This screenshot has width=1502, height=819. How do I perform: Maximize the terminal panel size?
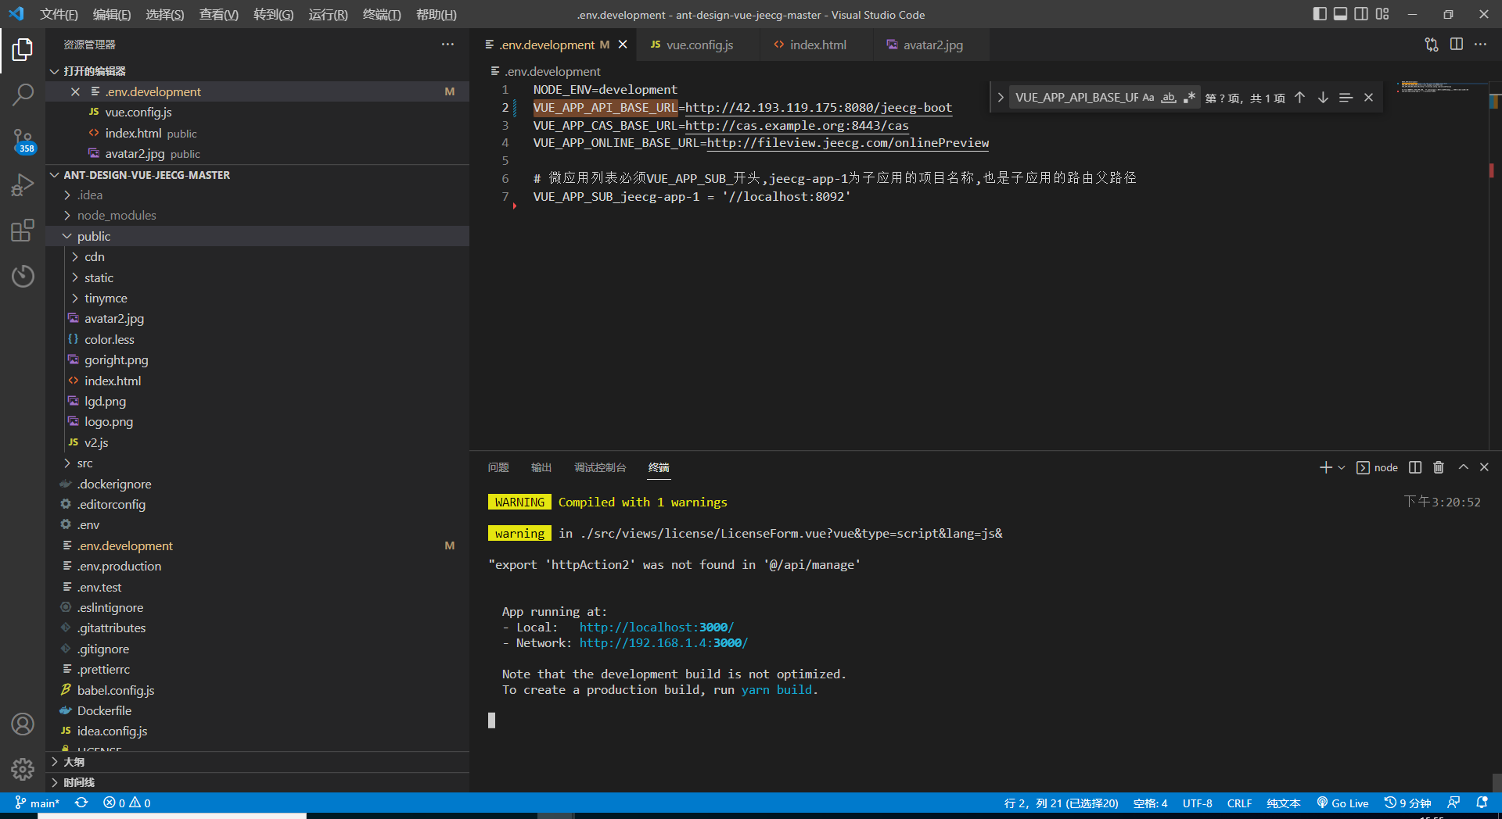pos(1463,467)
